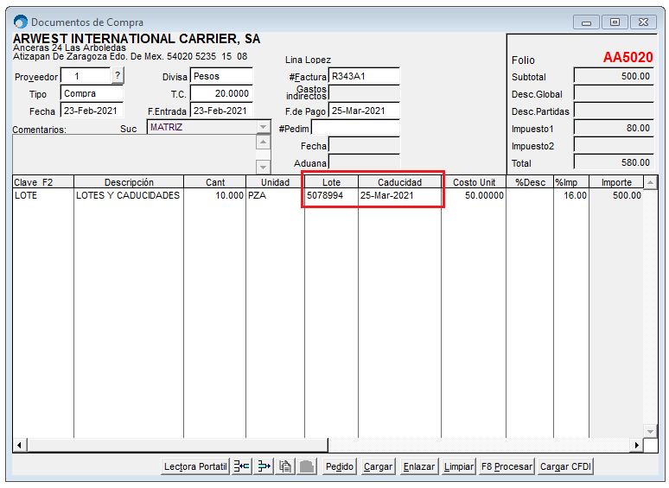Click grid vertical scroll up arrow
Viewport: 669px width, 488px height.
coord(650,182)
